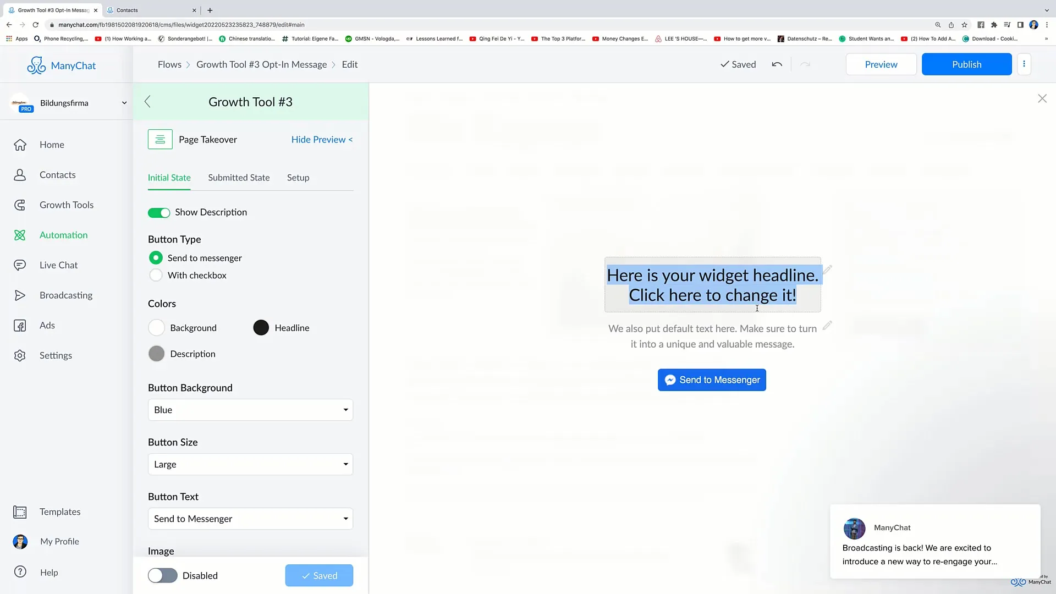Click the undo arrow icon

776,64
